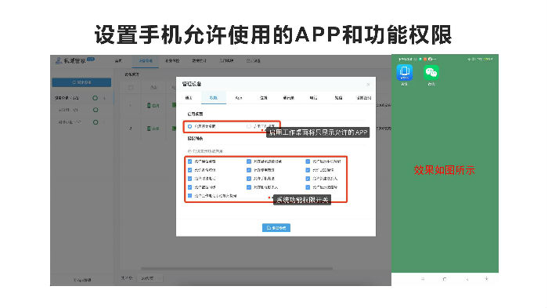The width and height of the screenshot is (548, 308).
Task: Open the third top navigation menu item
Action: [172, 61]
